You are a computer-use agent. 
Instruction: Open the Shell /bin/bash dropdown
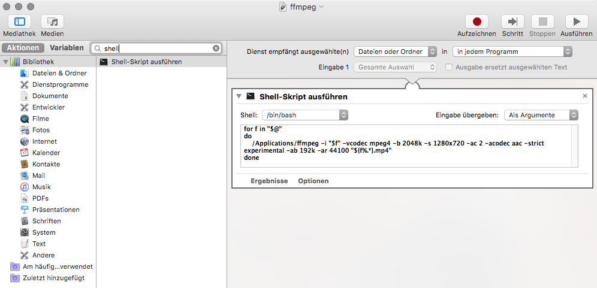tap(305, 116)
